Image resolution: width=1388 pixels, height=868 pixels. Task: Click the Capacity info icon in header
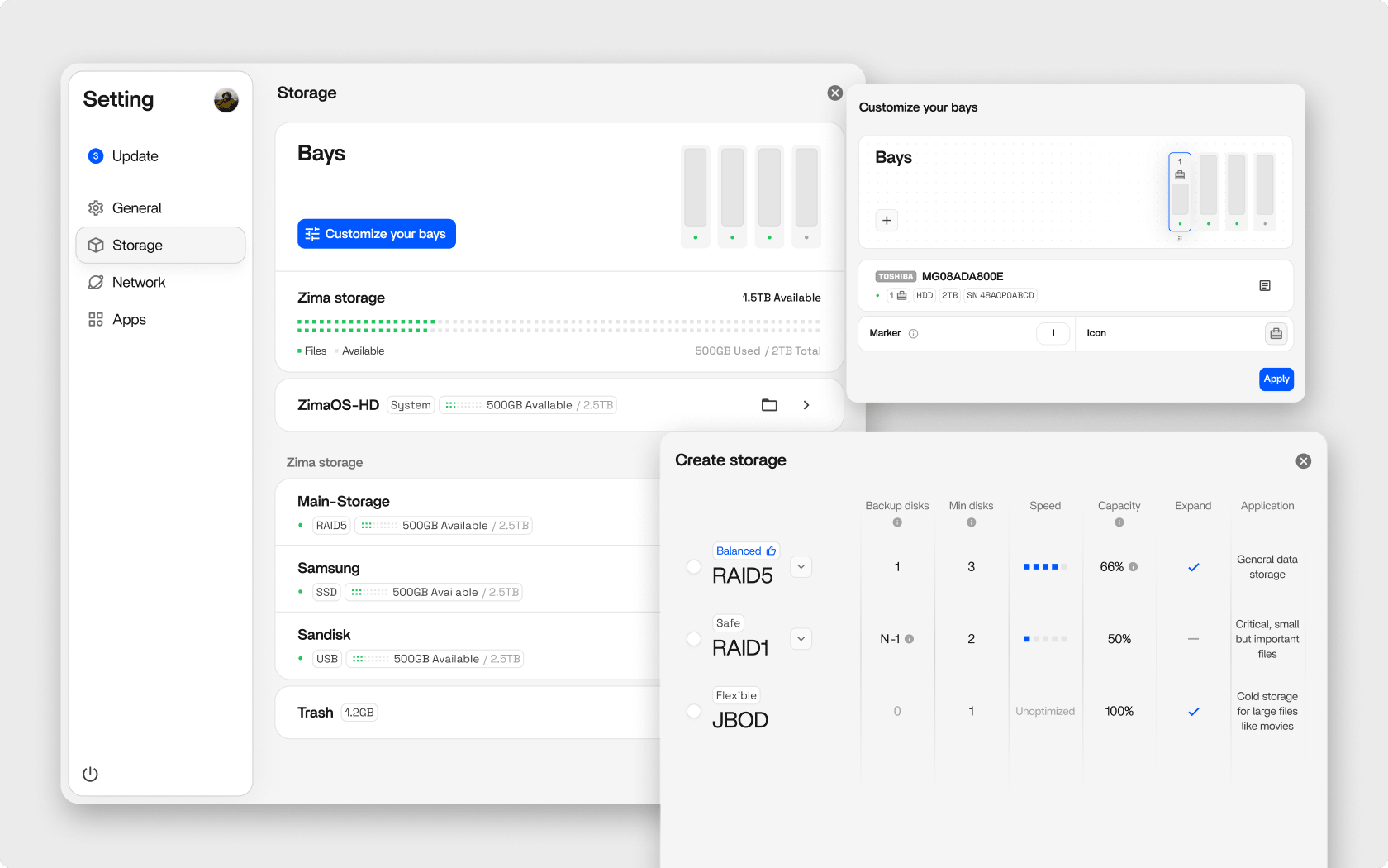tap(1119, 522)
